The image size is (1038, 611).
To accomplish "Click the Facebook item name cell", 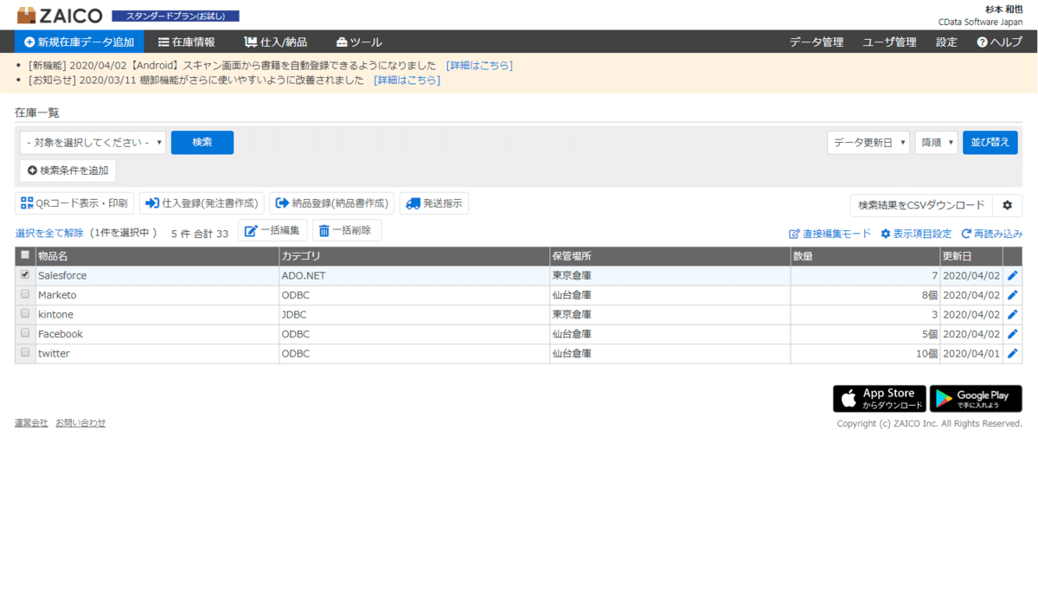I will pos(157,334).
